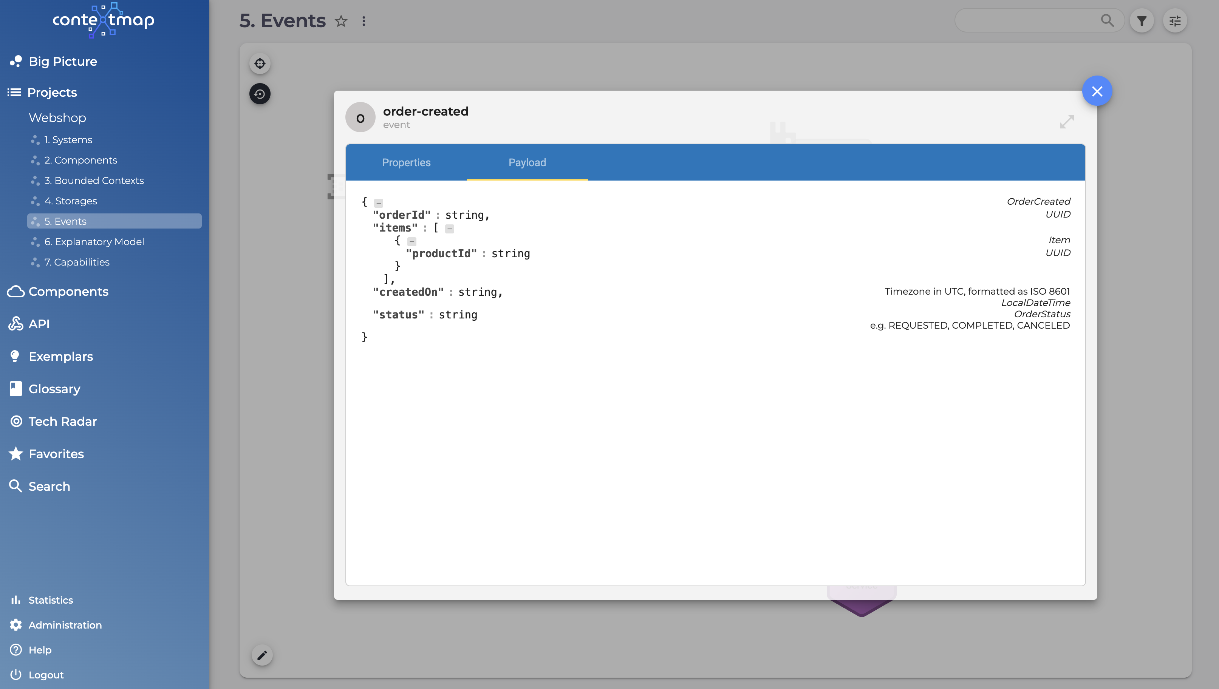Viewport: 1219px width, 689px height.
Task: Center the diagram with crosshair button
Action: click(260, 63)
